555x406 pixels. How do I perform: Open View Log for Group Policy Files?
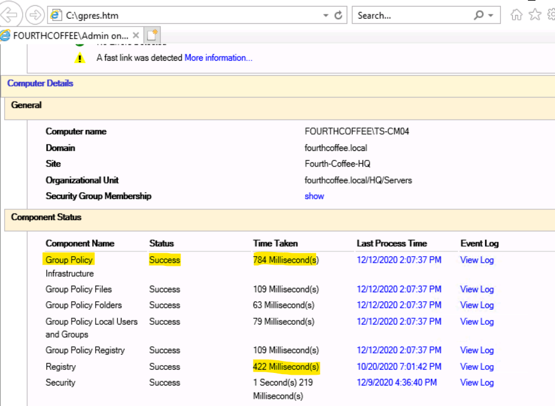click(477, 289)
